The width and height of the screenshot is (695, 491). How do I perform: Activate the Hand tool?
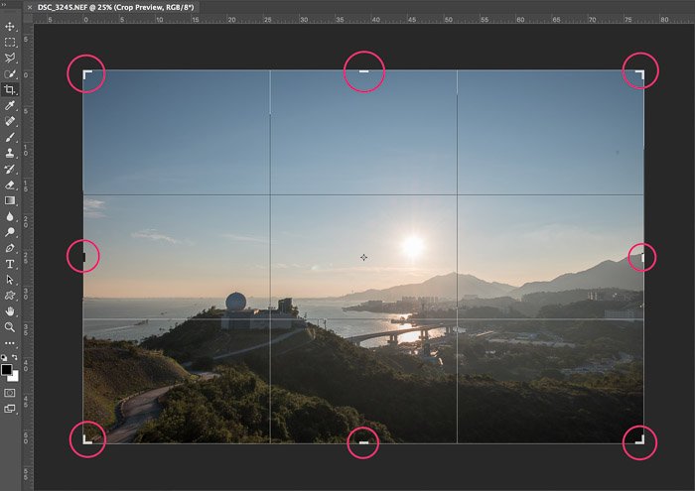click(10, 311)
